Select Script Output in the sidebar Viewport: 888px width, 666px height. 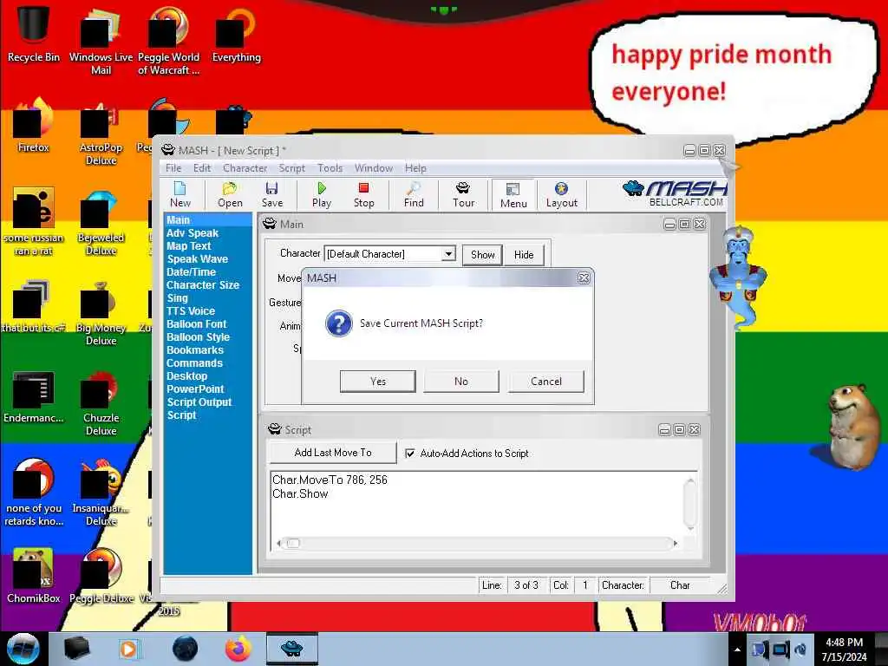click(199, 402)
